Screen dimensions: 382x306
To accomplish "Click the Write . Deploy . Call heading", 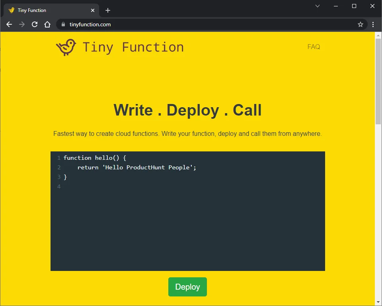I will click(x=187, y=110).
